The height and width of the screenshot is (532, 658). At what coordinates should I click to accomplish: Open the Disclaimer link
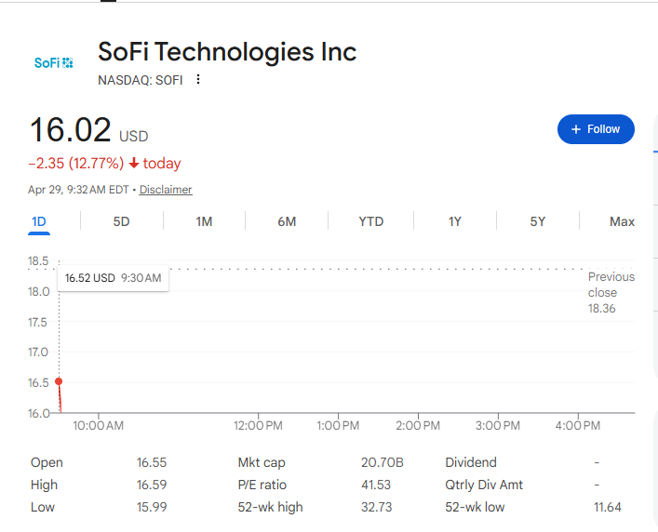pyautogui.click(x=166, y=190)
